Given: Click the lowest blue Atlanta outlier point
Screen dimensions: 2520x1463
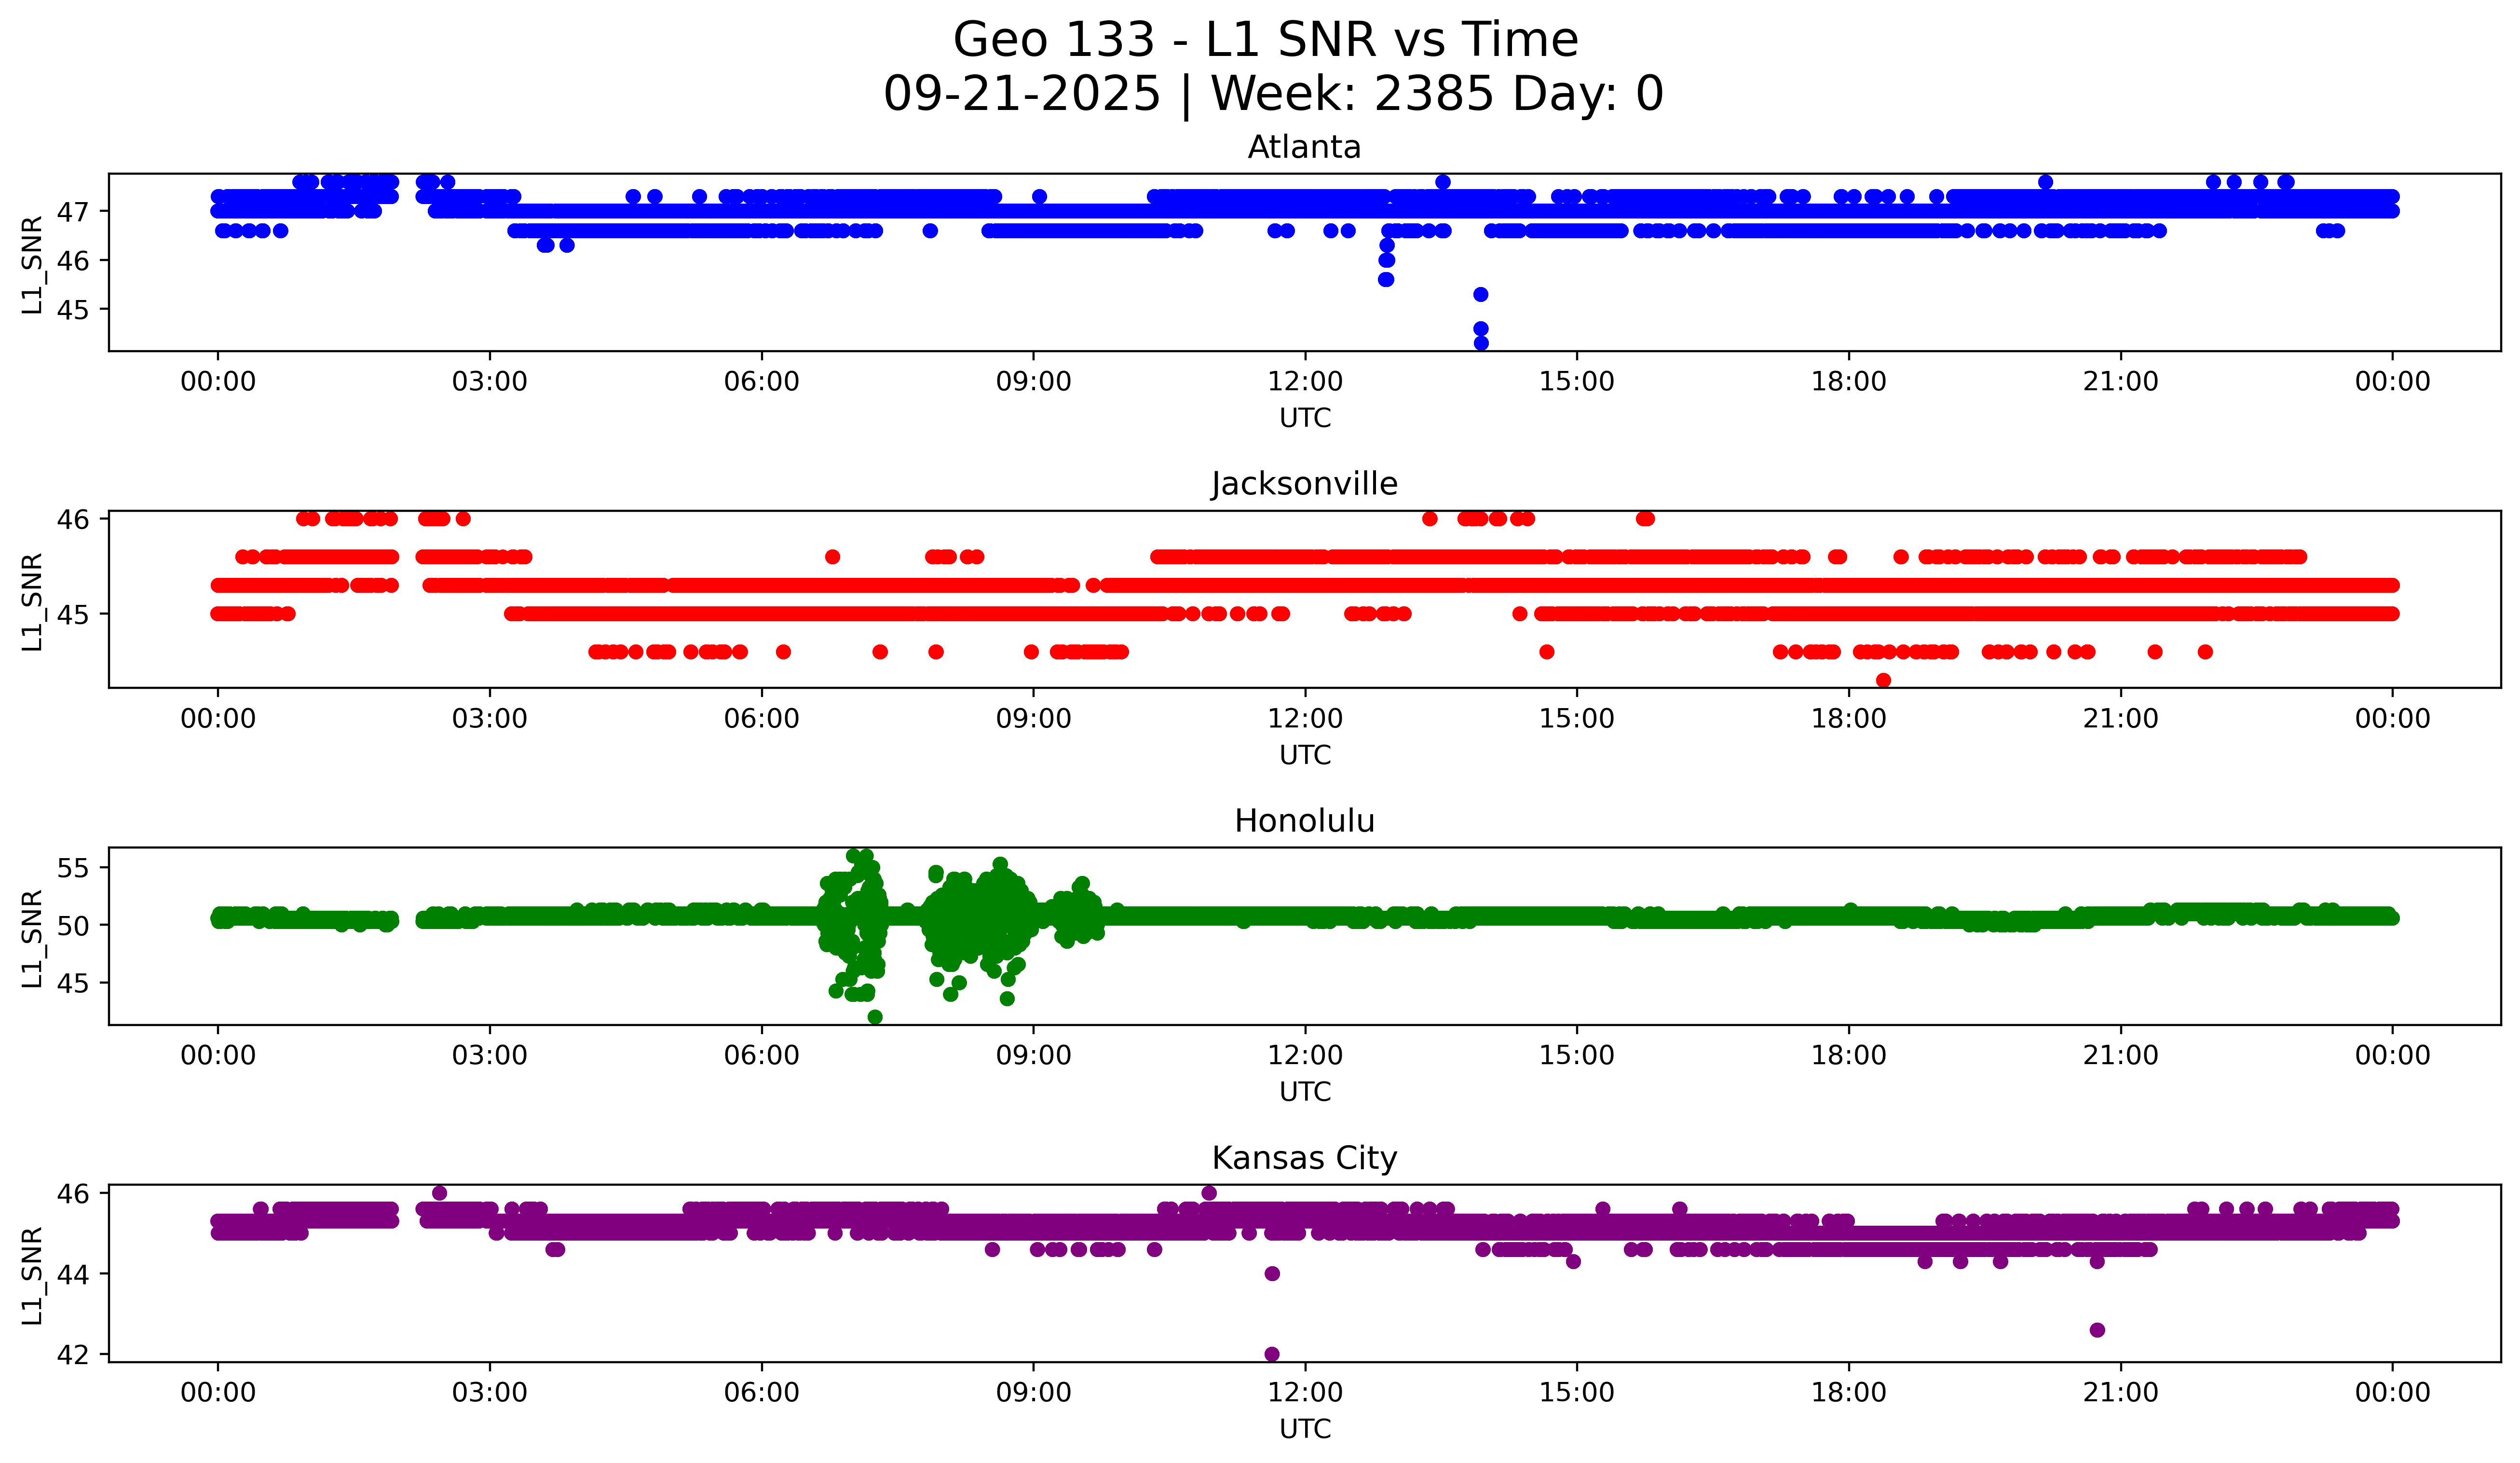Looking at the screenshot, I should point(1481,343).
